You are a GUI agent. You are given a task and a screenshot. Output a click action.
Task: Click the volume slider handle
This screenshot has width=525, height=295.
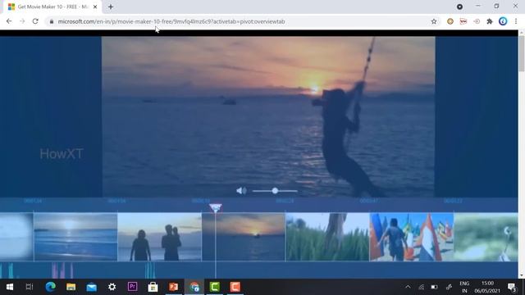point(275,191)
